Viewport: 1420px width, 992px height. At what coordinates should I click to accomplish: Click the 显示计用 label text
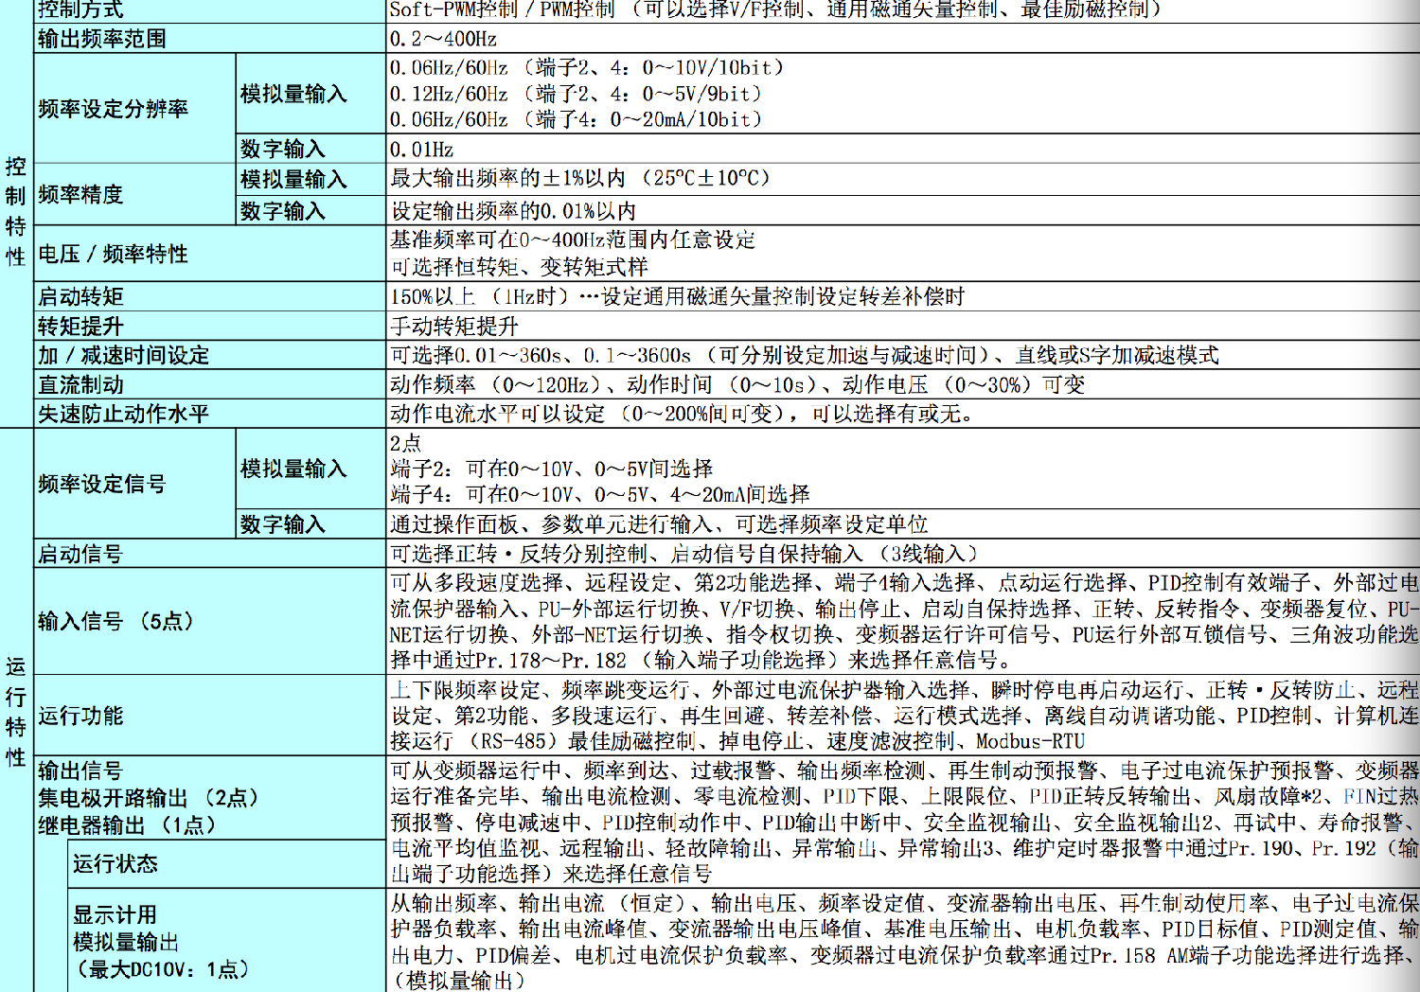tap(115, 914)
